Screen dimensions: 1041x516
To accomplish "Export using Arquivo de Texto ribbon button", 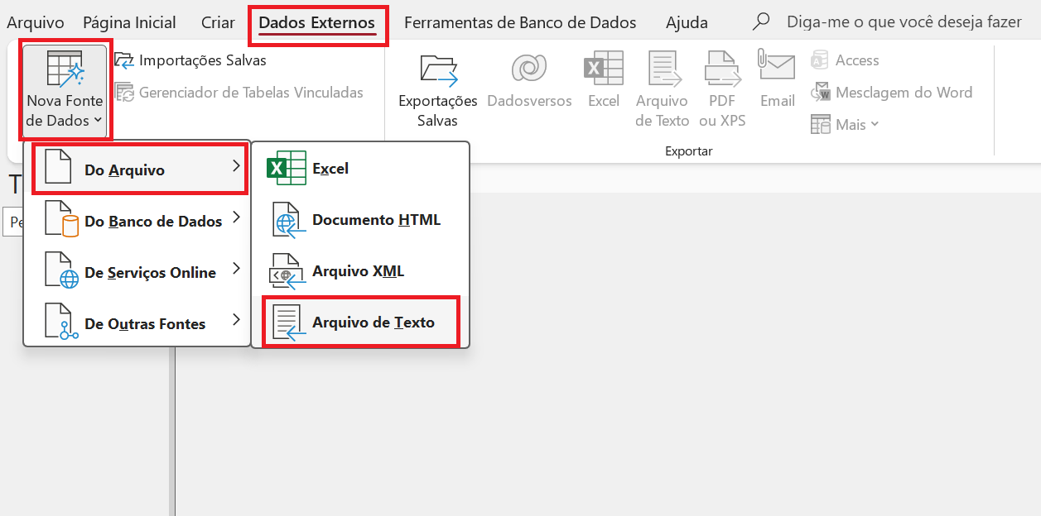I will [x=662, y=88].
